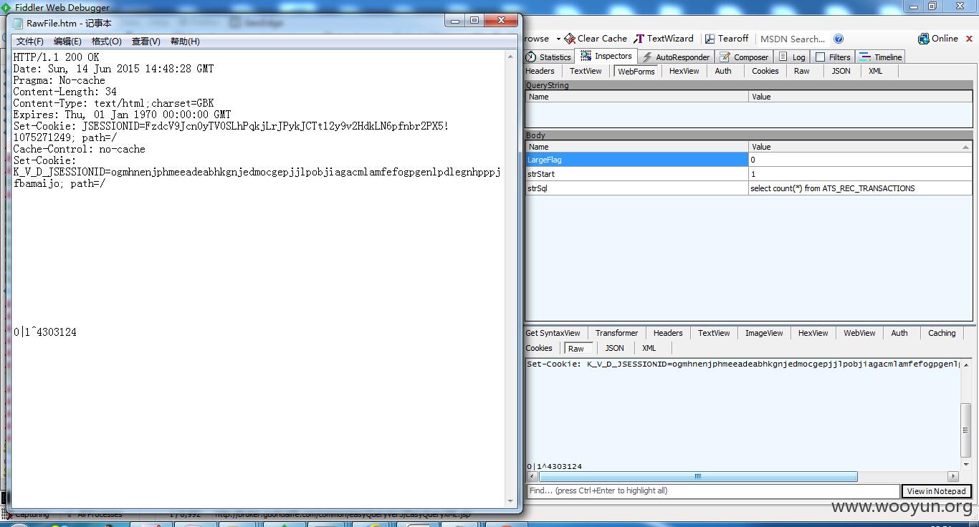The width and height of the screenshot is (979, 527).
Task: Click the View in Notepad button
Action: click(936, 491)
